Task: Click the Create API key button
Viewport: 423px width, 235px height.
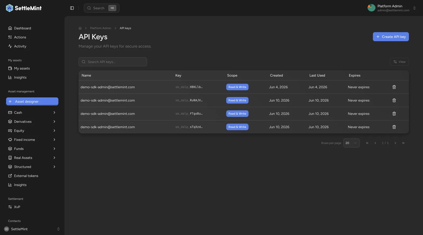Action: (391, 37)
